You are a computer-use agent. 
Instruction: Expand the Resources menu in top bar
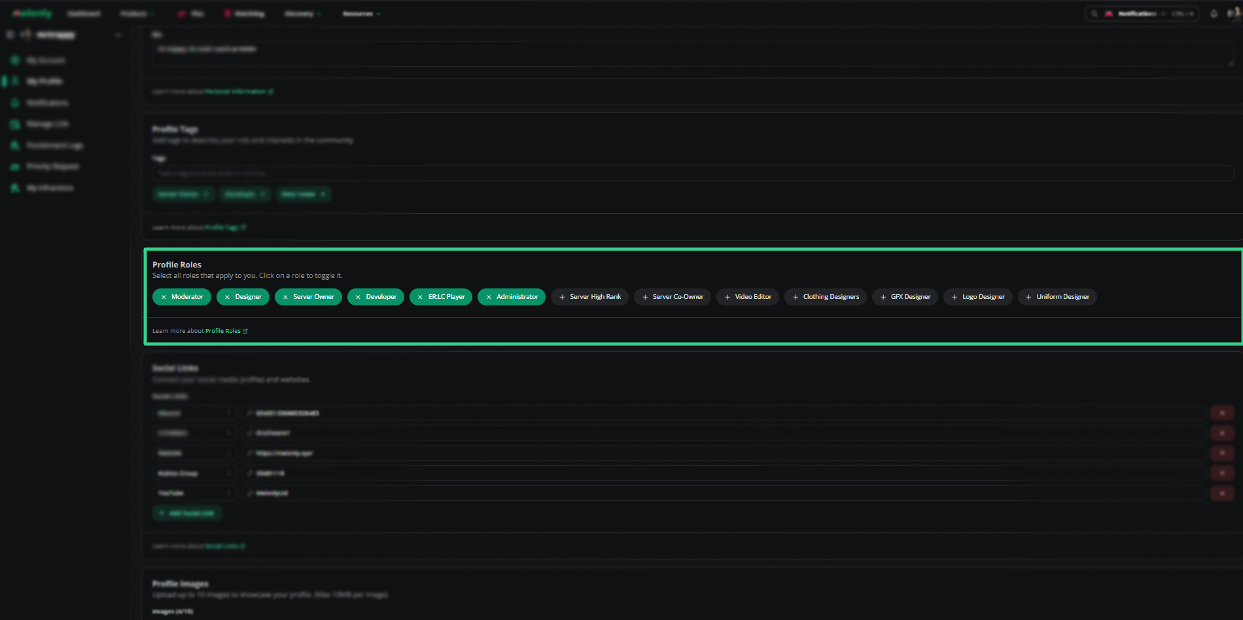362,14
